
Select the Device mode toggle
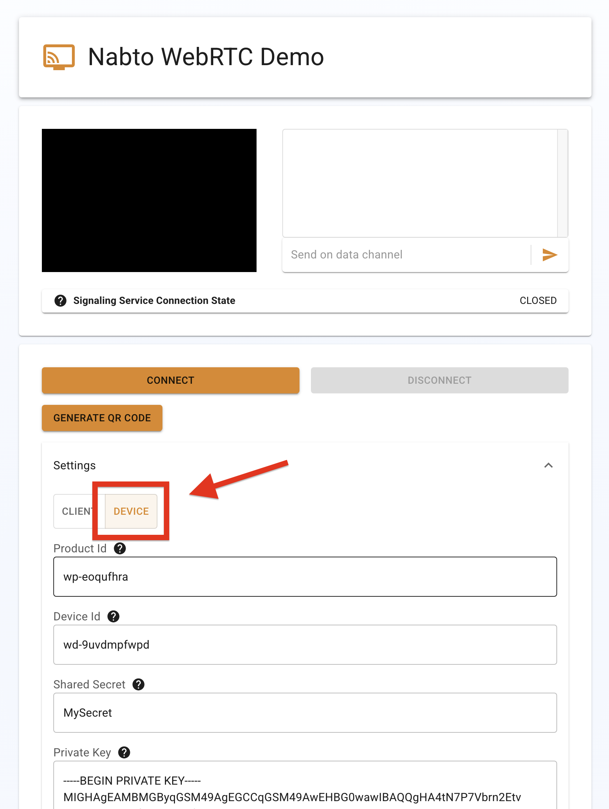pos(131,511)
